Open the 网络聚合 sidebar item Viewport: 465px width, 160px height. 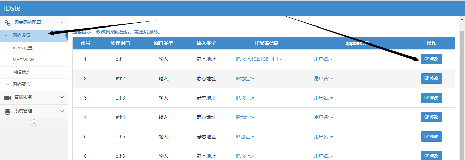(x=21, y=85)
